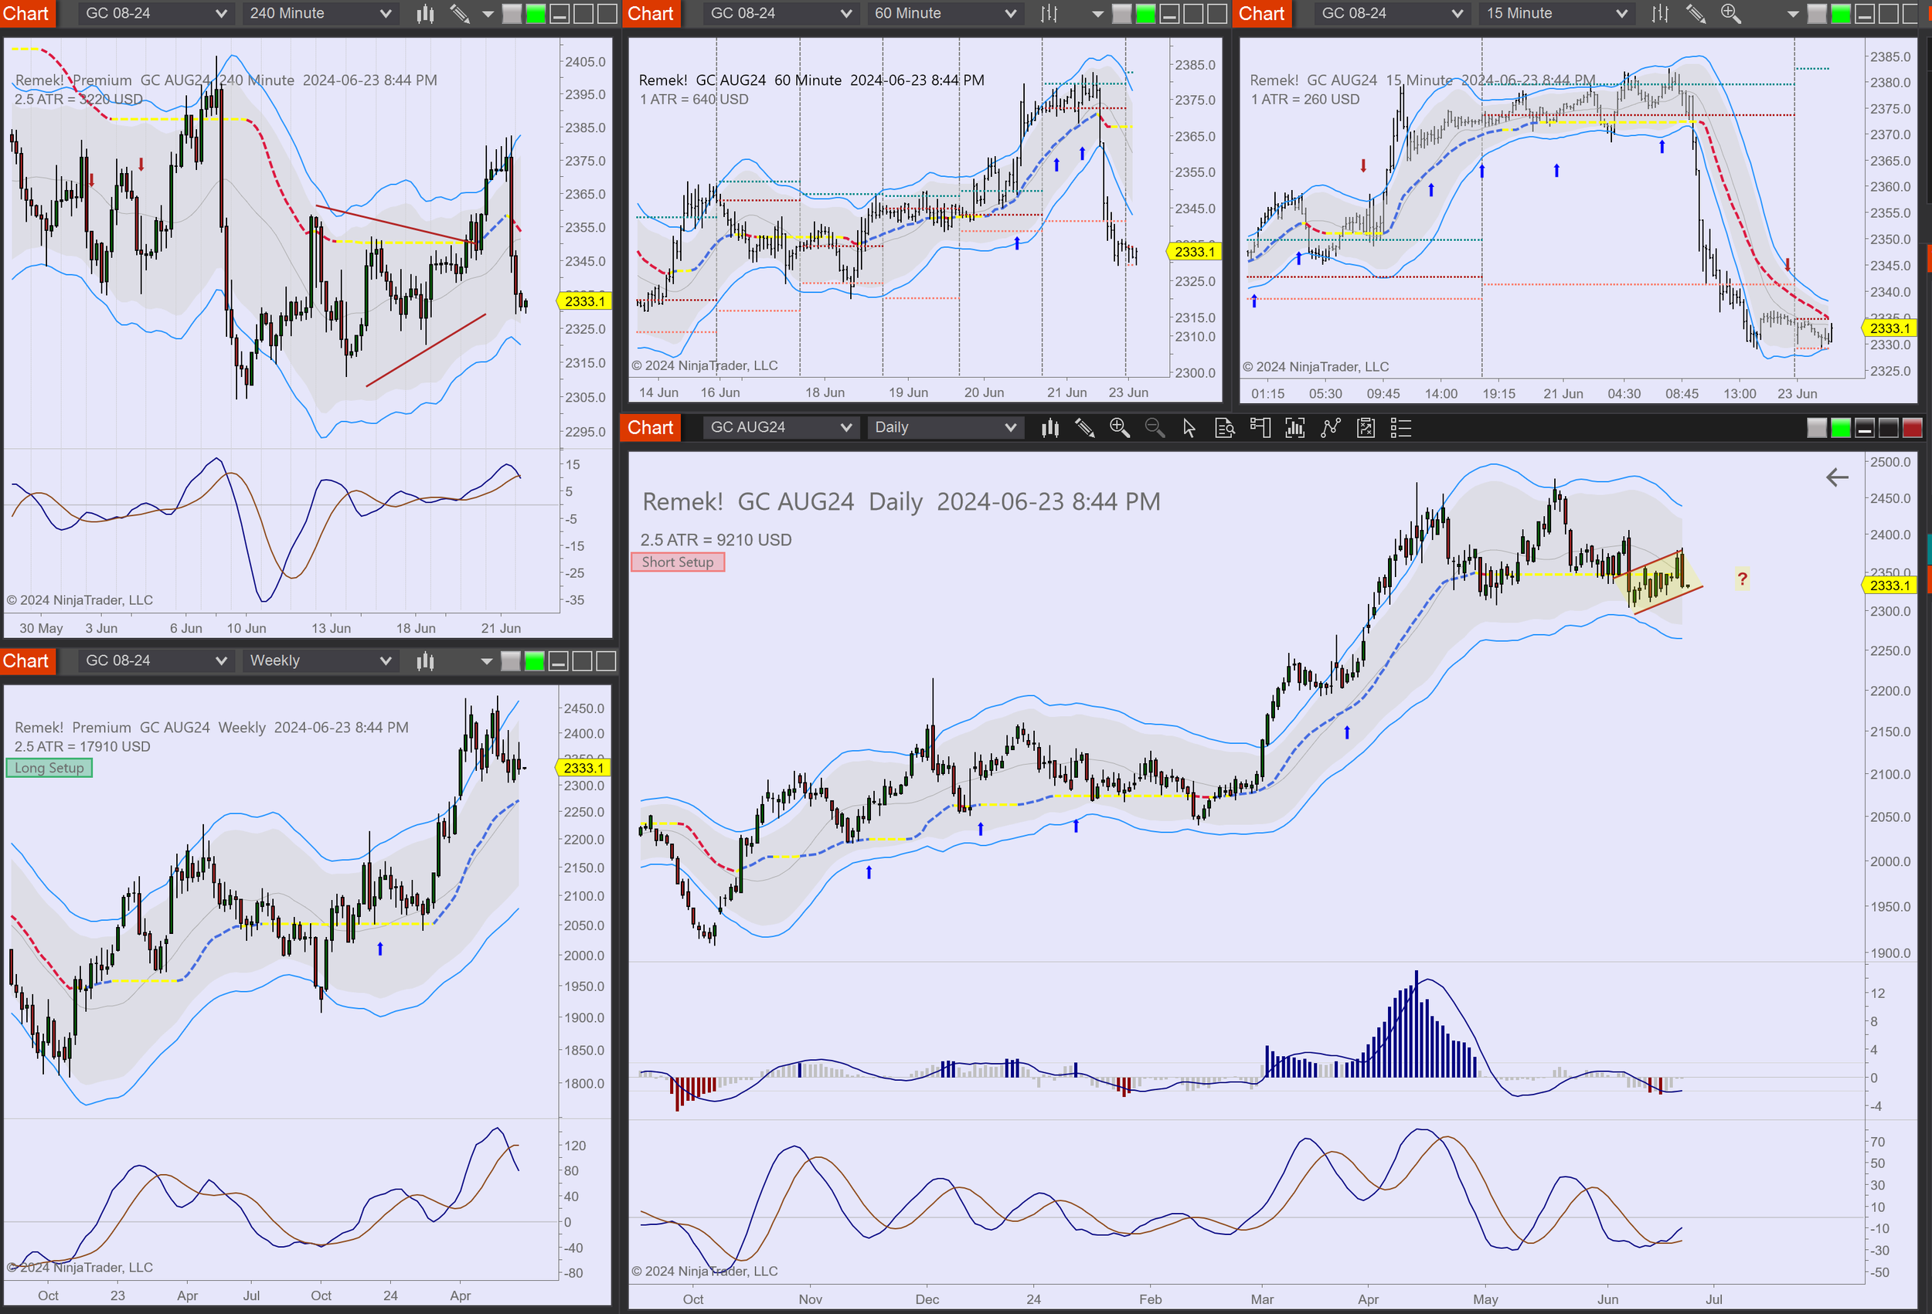Click Zoom Out magnifier on Daily chart
The height and width of the screenshot is (1314, 1932).
pyautogui.click(x=1155, y=427)
